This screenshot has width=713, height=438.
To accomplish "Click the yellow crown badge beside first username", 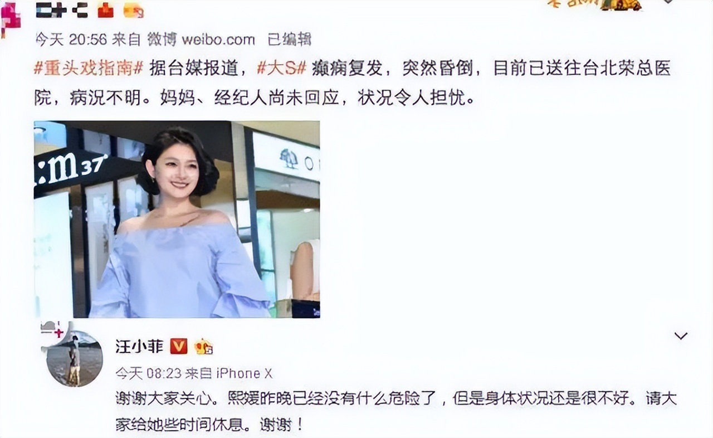I will click(133, 9).
